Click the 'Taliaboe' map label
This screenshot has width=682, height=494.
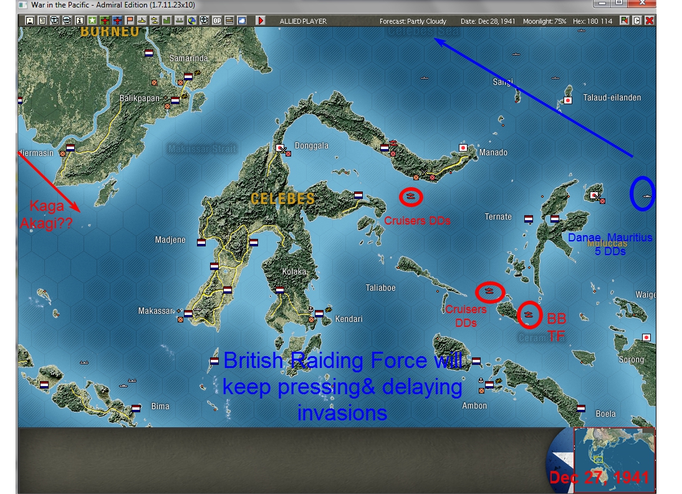click(380, 288)
